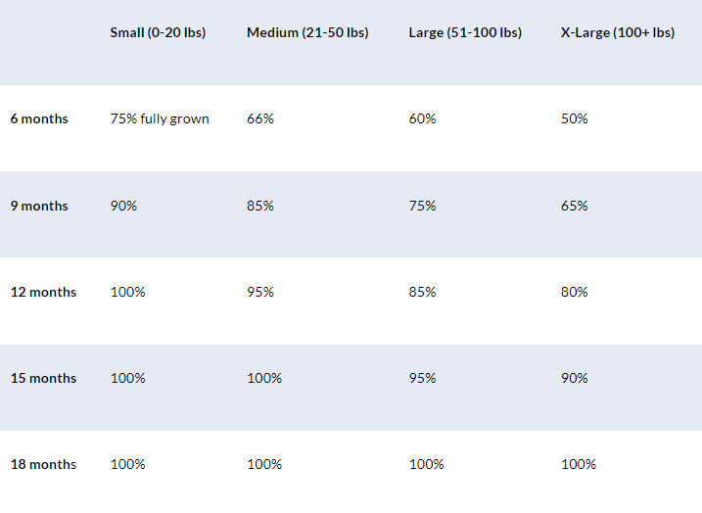The image size is (702, 513).
Task: Select the Medium (21-50 lbs) header
Action: pos(307,33)
